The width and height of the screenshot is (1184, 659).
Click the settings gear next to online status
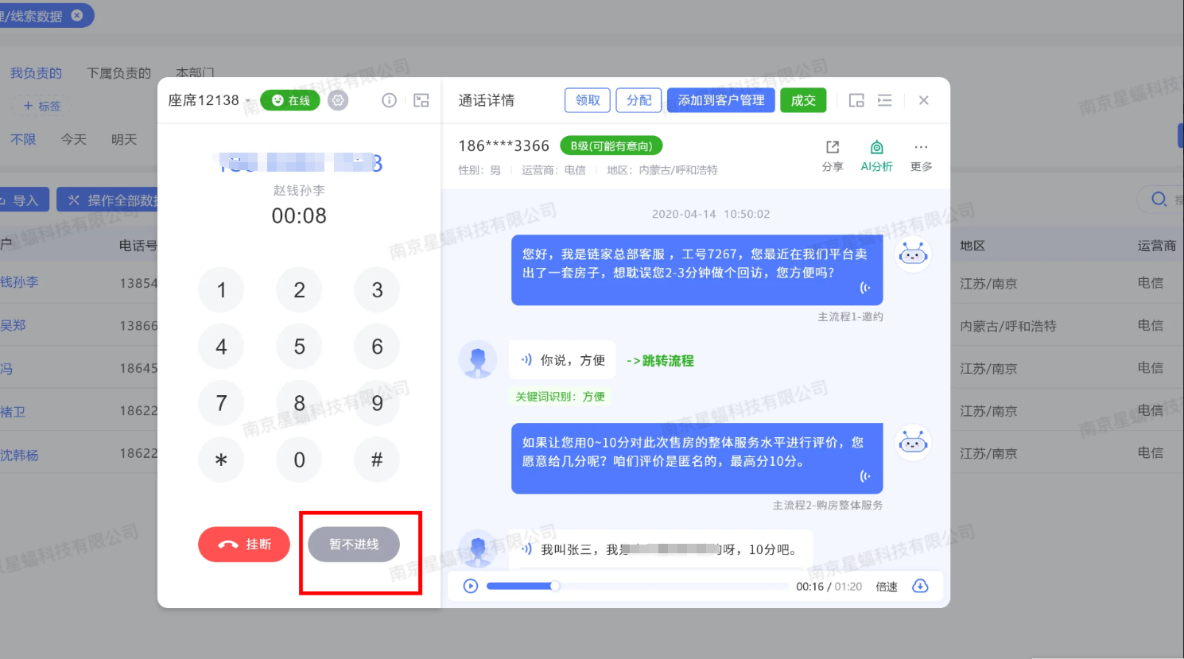pyautogui.click(x=338, y=100)
